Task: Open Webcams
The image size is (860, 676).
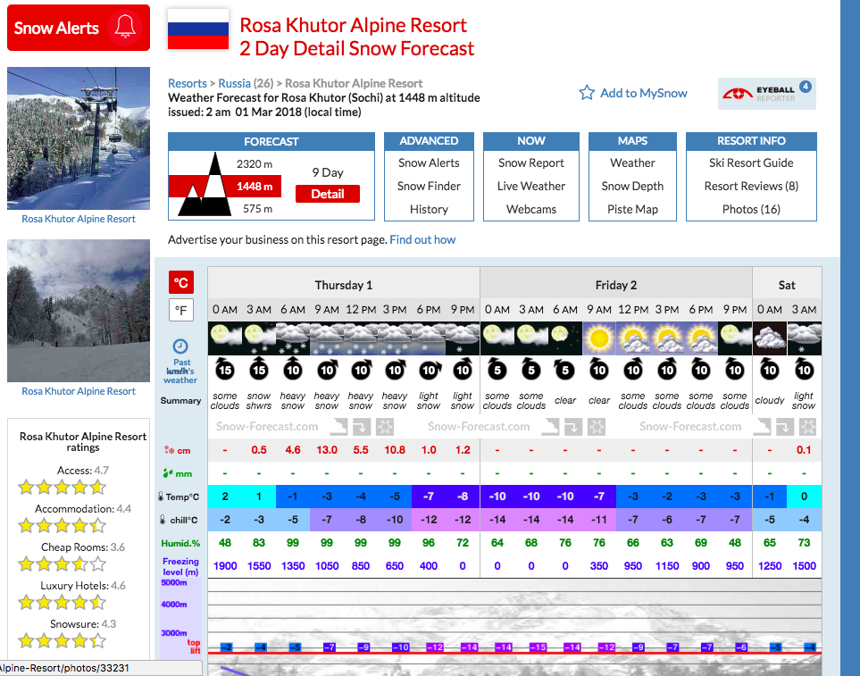Action: click(x=531, y=210)
